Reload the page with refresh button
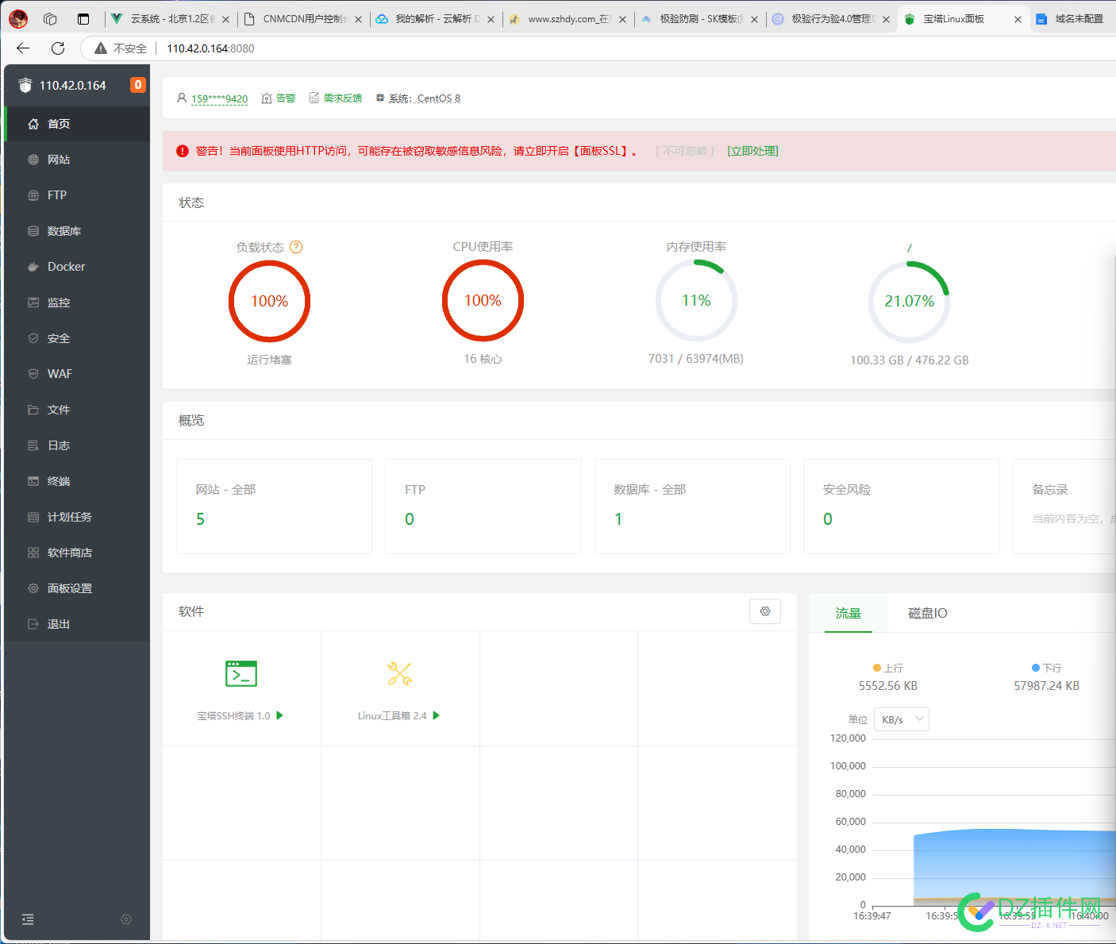This screenshot has width=1116, height=944. click(x=58, y=48)
